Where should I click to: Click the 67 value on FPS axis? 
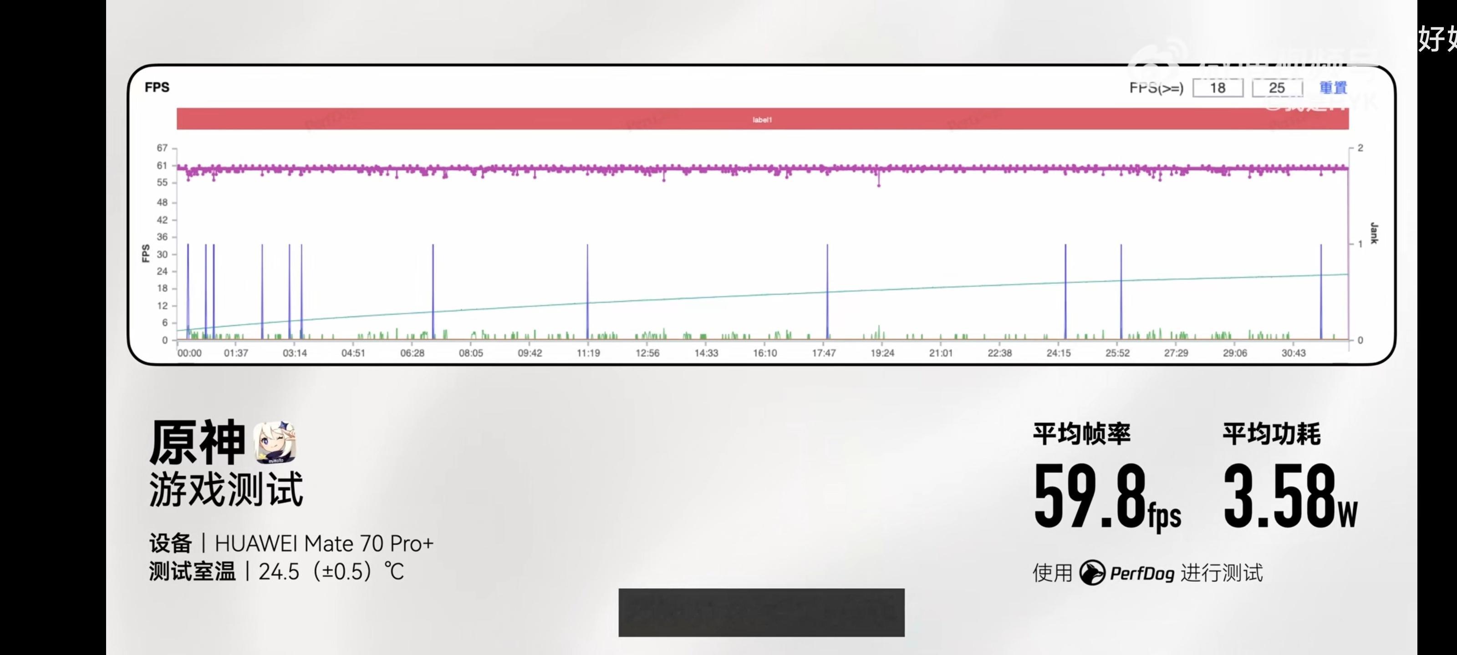163,148
